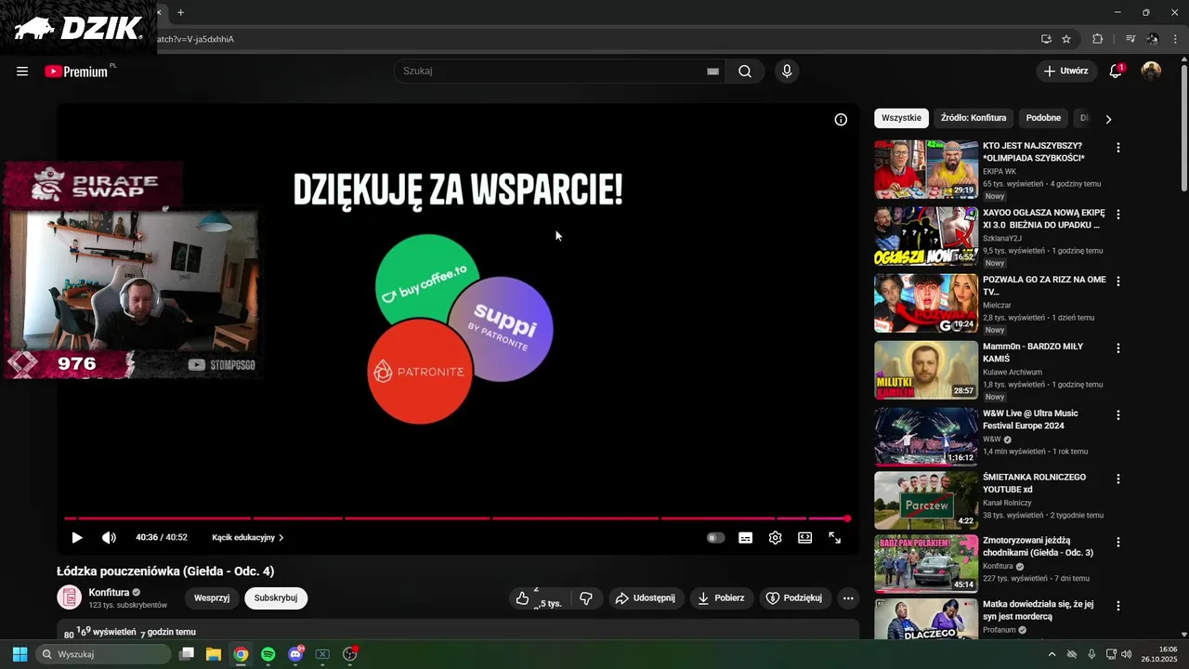Open Chrome three-dot menu
This screenshot has height=669, width=1189.
point(1175,39)
